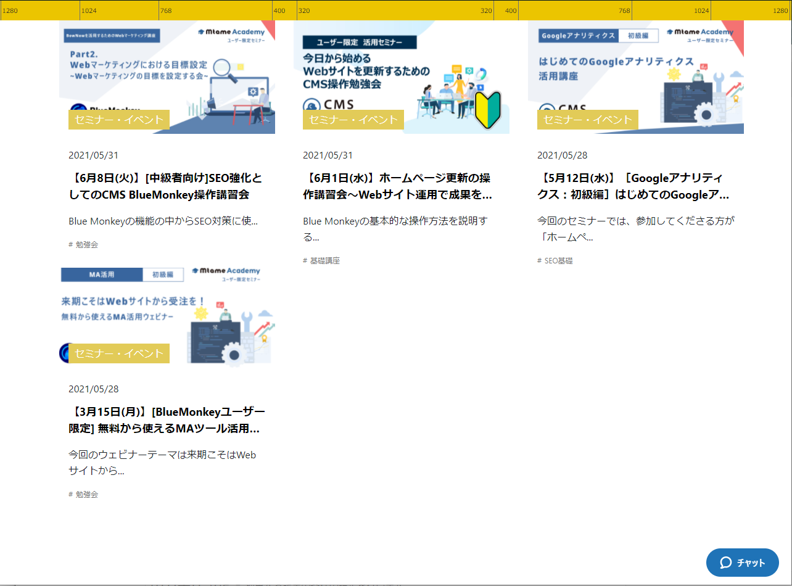The height and width of the screenshot is (586, 792).
Task: Open the Webマーケティング目標設定 seminar thumbnail
Action: point(167,77)
